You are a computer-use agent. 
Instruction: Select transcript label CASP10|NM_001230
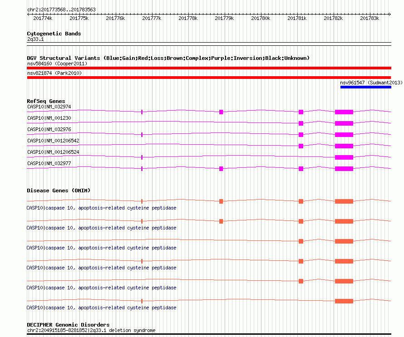click(x=49, y=118)
